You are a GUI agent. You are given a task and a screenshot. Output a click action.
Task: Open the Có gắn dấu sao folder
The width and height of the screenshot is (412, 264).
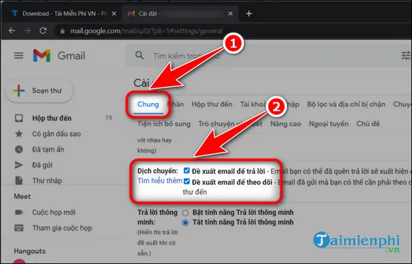pyautogui.click(x=56, y=134)
